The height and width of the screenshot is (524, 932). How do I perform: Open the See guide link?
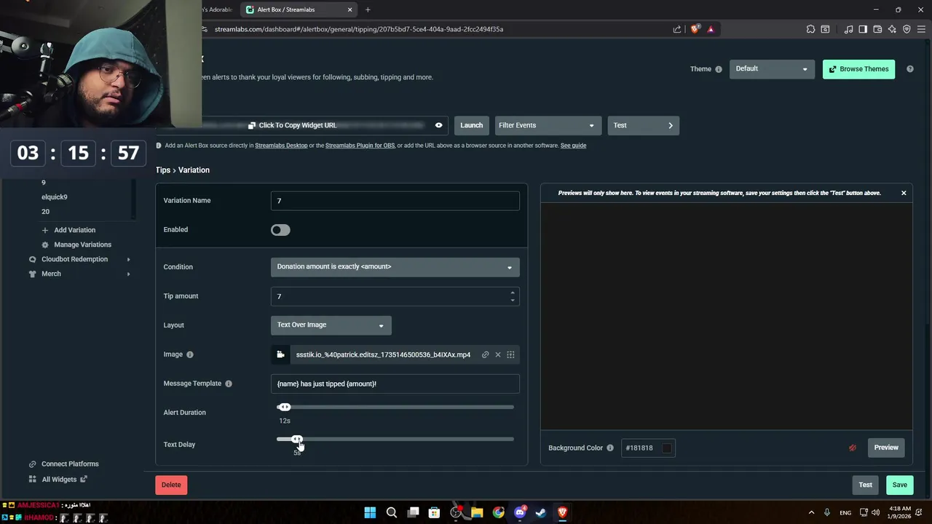point(573,146)
